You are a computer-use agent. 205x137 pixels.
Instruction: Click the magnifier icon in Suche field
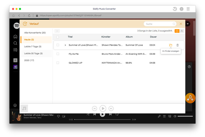coord(174,24)
